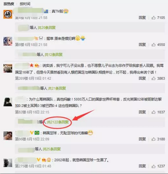
Task: Open the 悟 avatar profile
Action: pyautogui.click(x=8, y=14)
